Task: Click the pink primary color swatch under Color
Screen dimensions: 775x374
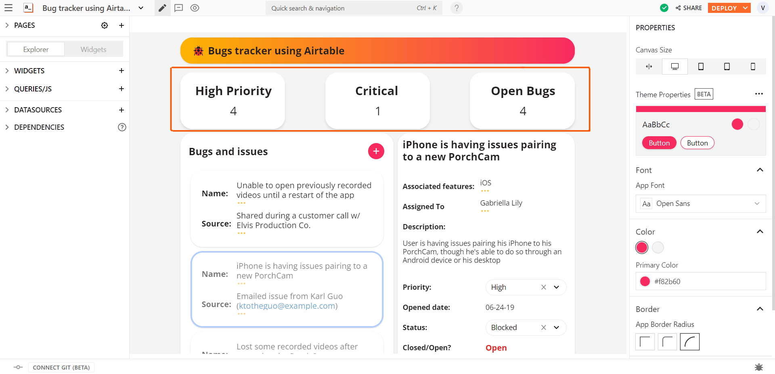Action: [x=642, y=247]
